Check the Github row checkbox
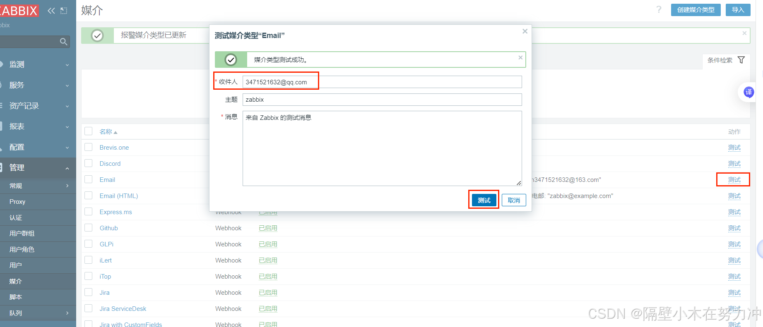The image size is (763, 327). point(89,228)
